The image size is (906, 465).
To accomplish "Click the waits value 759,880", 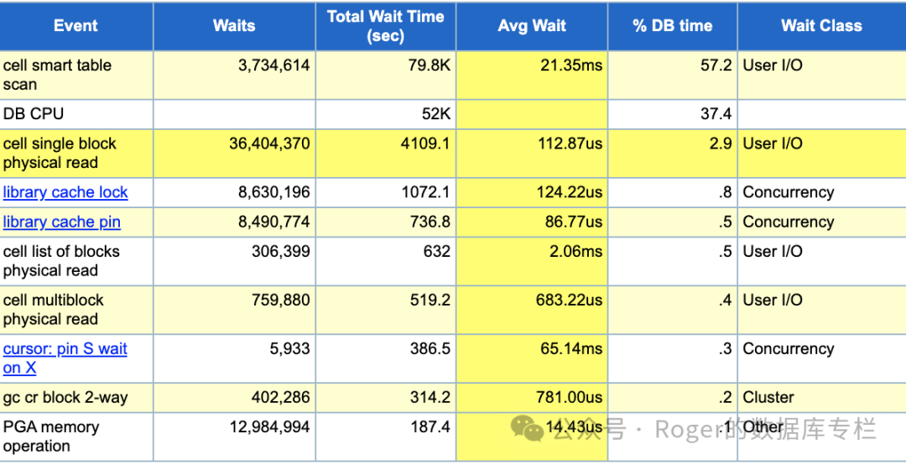I will coord(281,300).
